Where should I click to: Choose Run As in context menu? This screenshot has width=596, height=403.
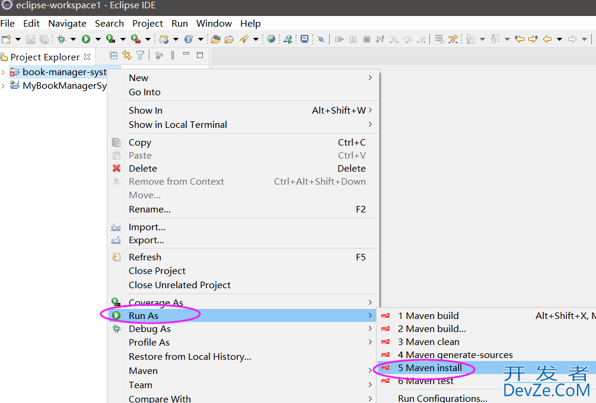point(243,316)
